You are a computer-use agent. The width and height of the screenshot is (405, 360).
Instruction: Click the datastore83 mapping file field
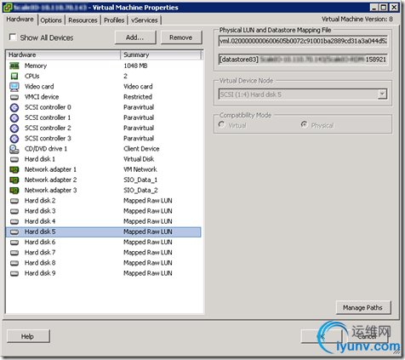coord(303,60)
